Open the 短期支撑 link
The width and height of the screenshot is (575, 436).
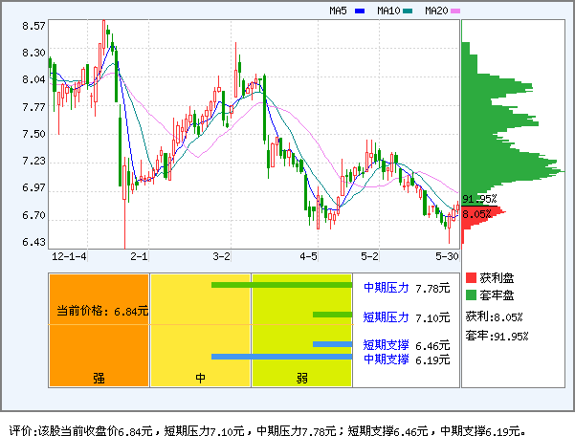click(x=387, y=345)
